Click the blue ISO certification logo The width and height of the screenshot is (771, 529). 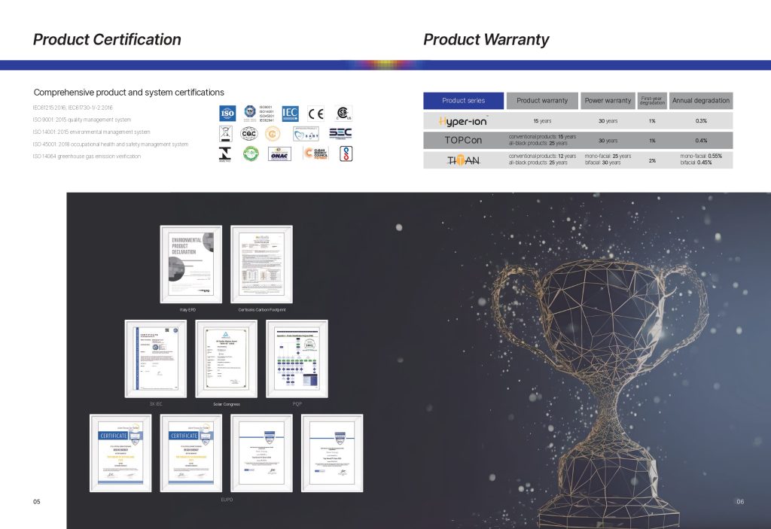(x=227, y=113)
